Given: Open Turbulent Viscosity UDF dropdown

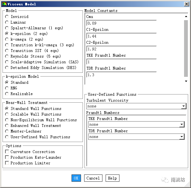Looking at the screenshot, I should pos(136,106).
